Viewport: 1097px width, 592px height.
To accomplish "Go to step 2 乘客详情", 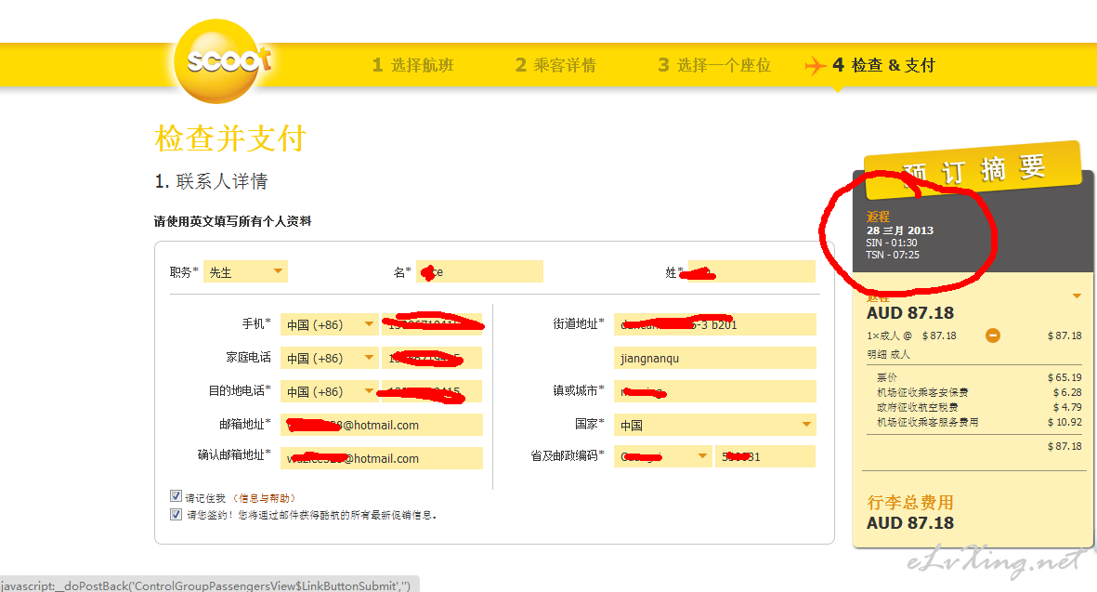I will [555, 65].
